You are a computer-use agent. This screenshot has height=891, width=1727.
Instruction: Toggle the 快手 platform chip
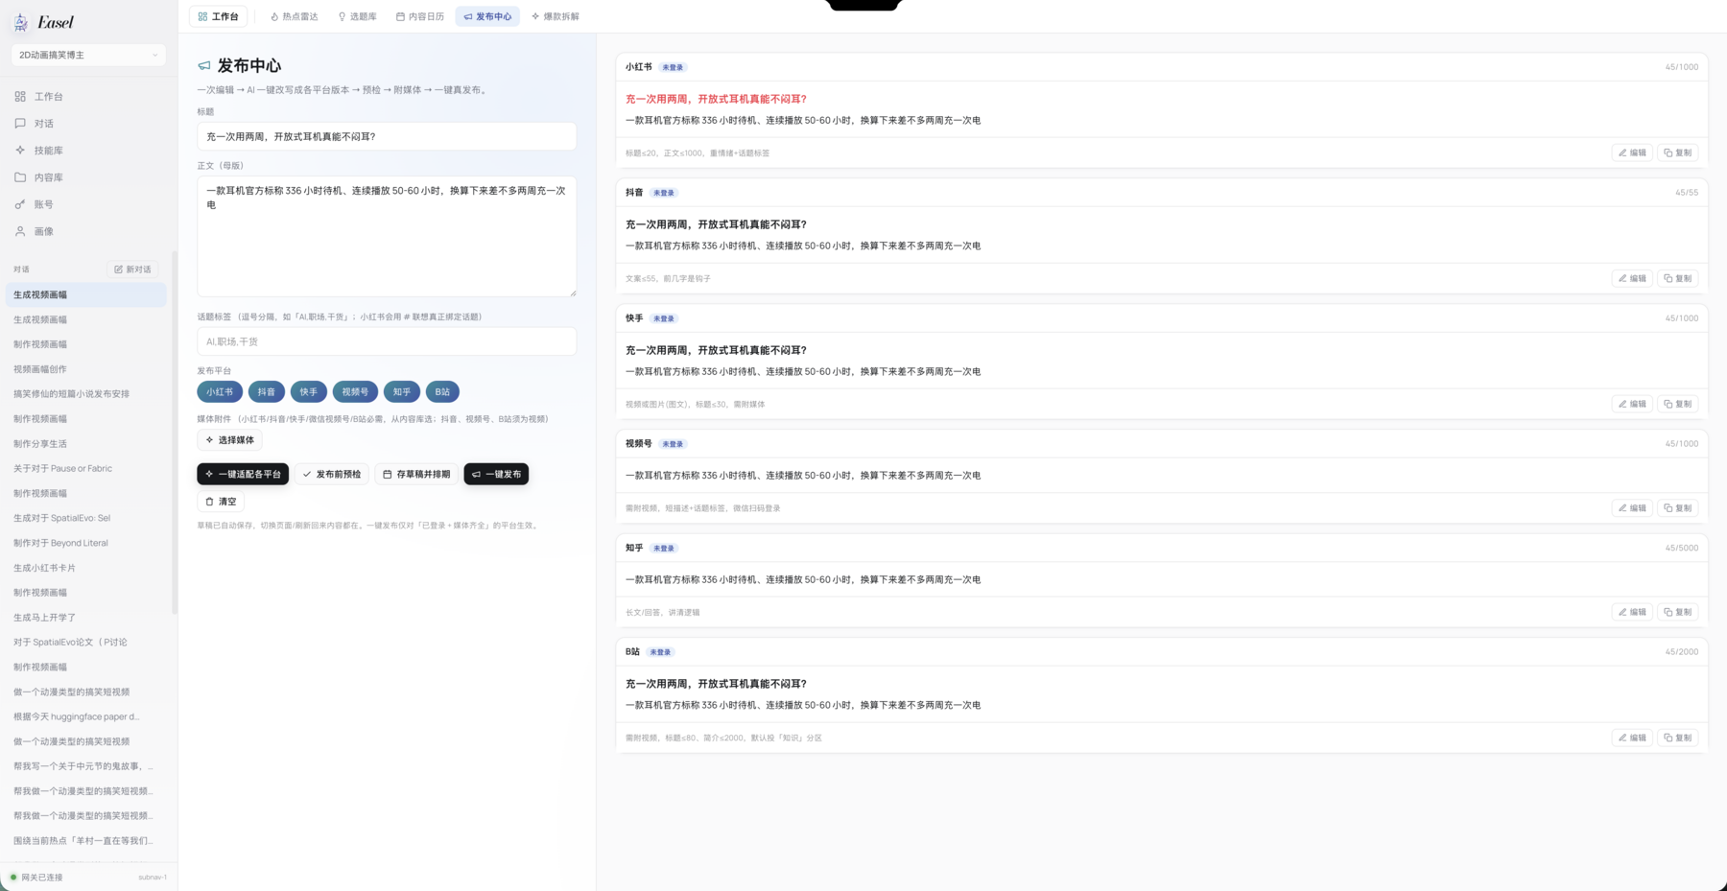coord(309,391)
